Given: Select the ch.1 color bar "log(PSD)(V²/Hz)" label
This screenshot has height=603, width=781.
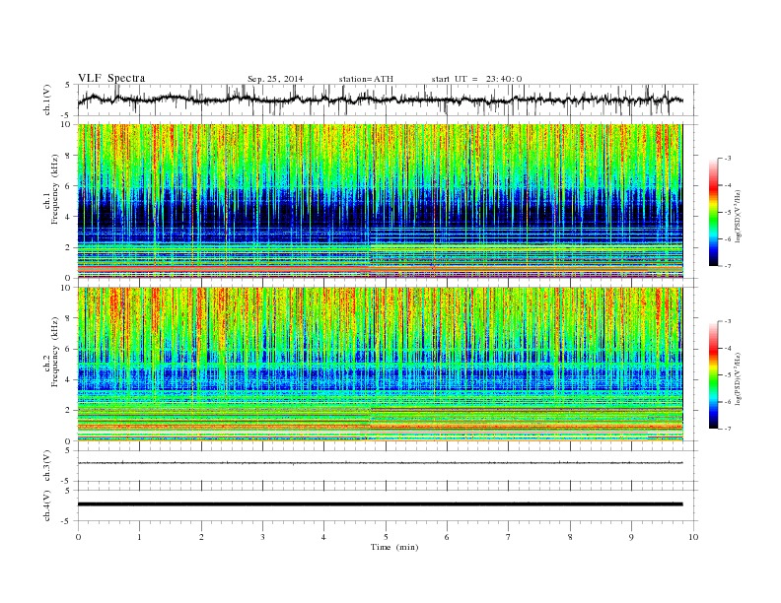Looking at the screenshot, I should [x=739, y=215].
